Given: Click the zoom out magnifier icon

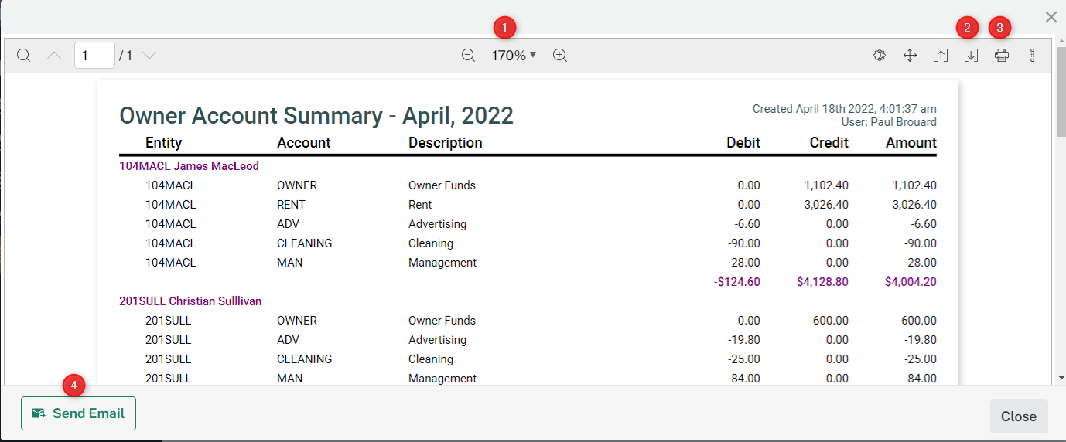Looking at the screenshot, I should [468, 56].
